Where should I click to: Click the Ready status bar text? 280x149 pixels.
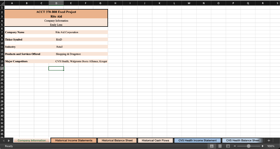(x=9, y=146)
